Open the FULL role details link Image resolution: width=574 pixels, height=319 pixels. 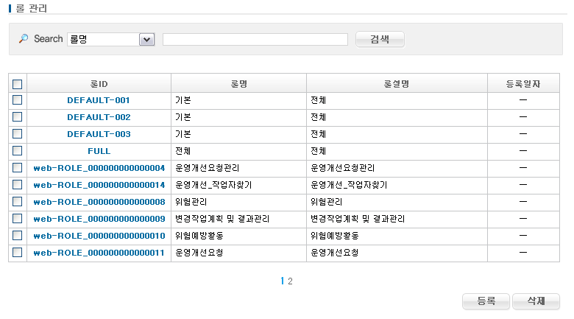[x=99, y=151]
